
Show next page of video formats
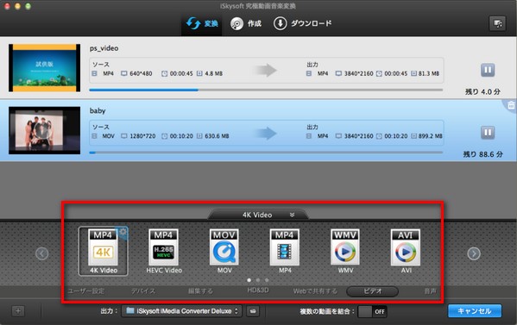pyautogui.click(x=474, y=253)
